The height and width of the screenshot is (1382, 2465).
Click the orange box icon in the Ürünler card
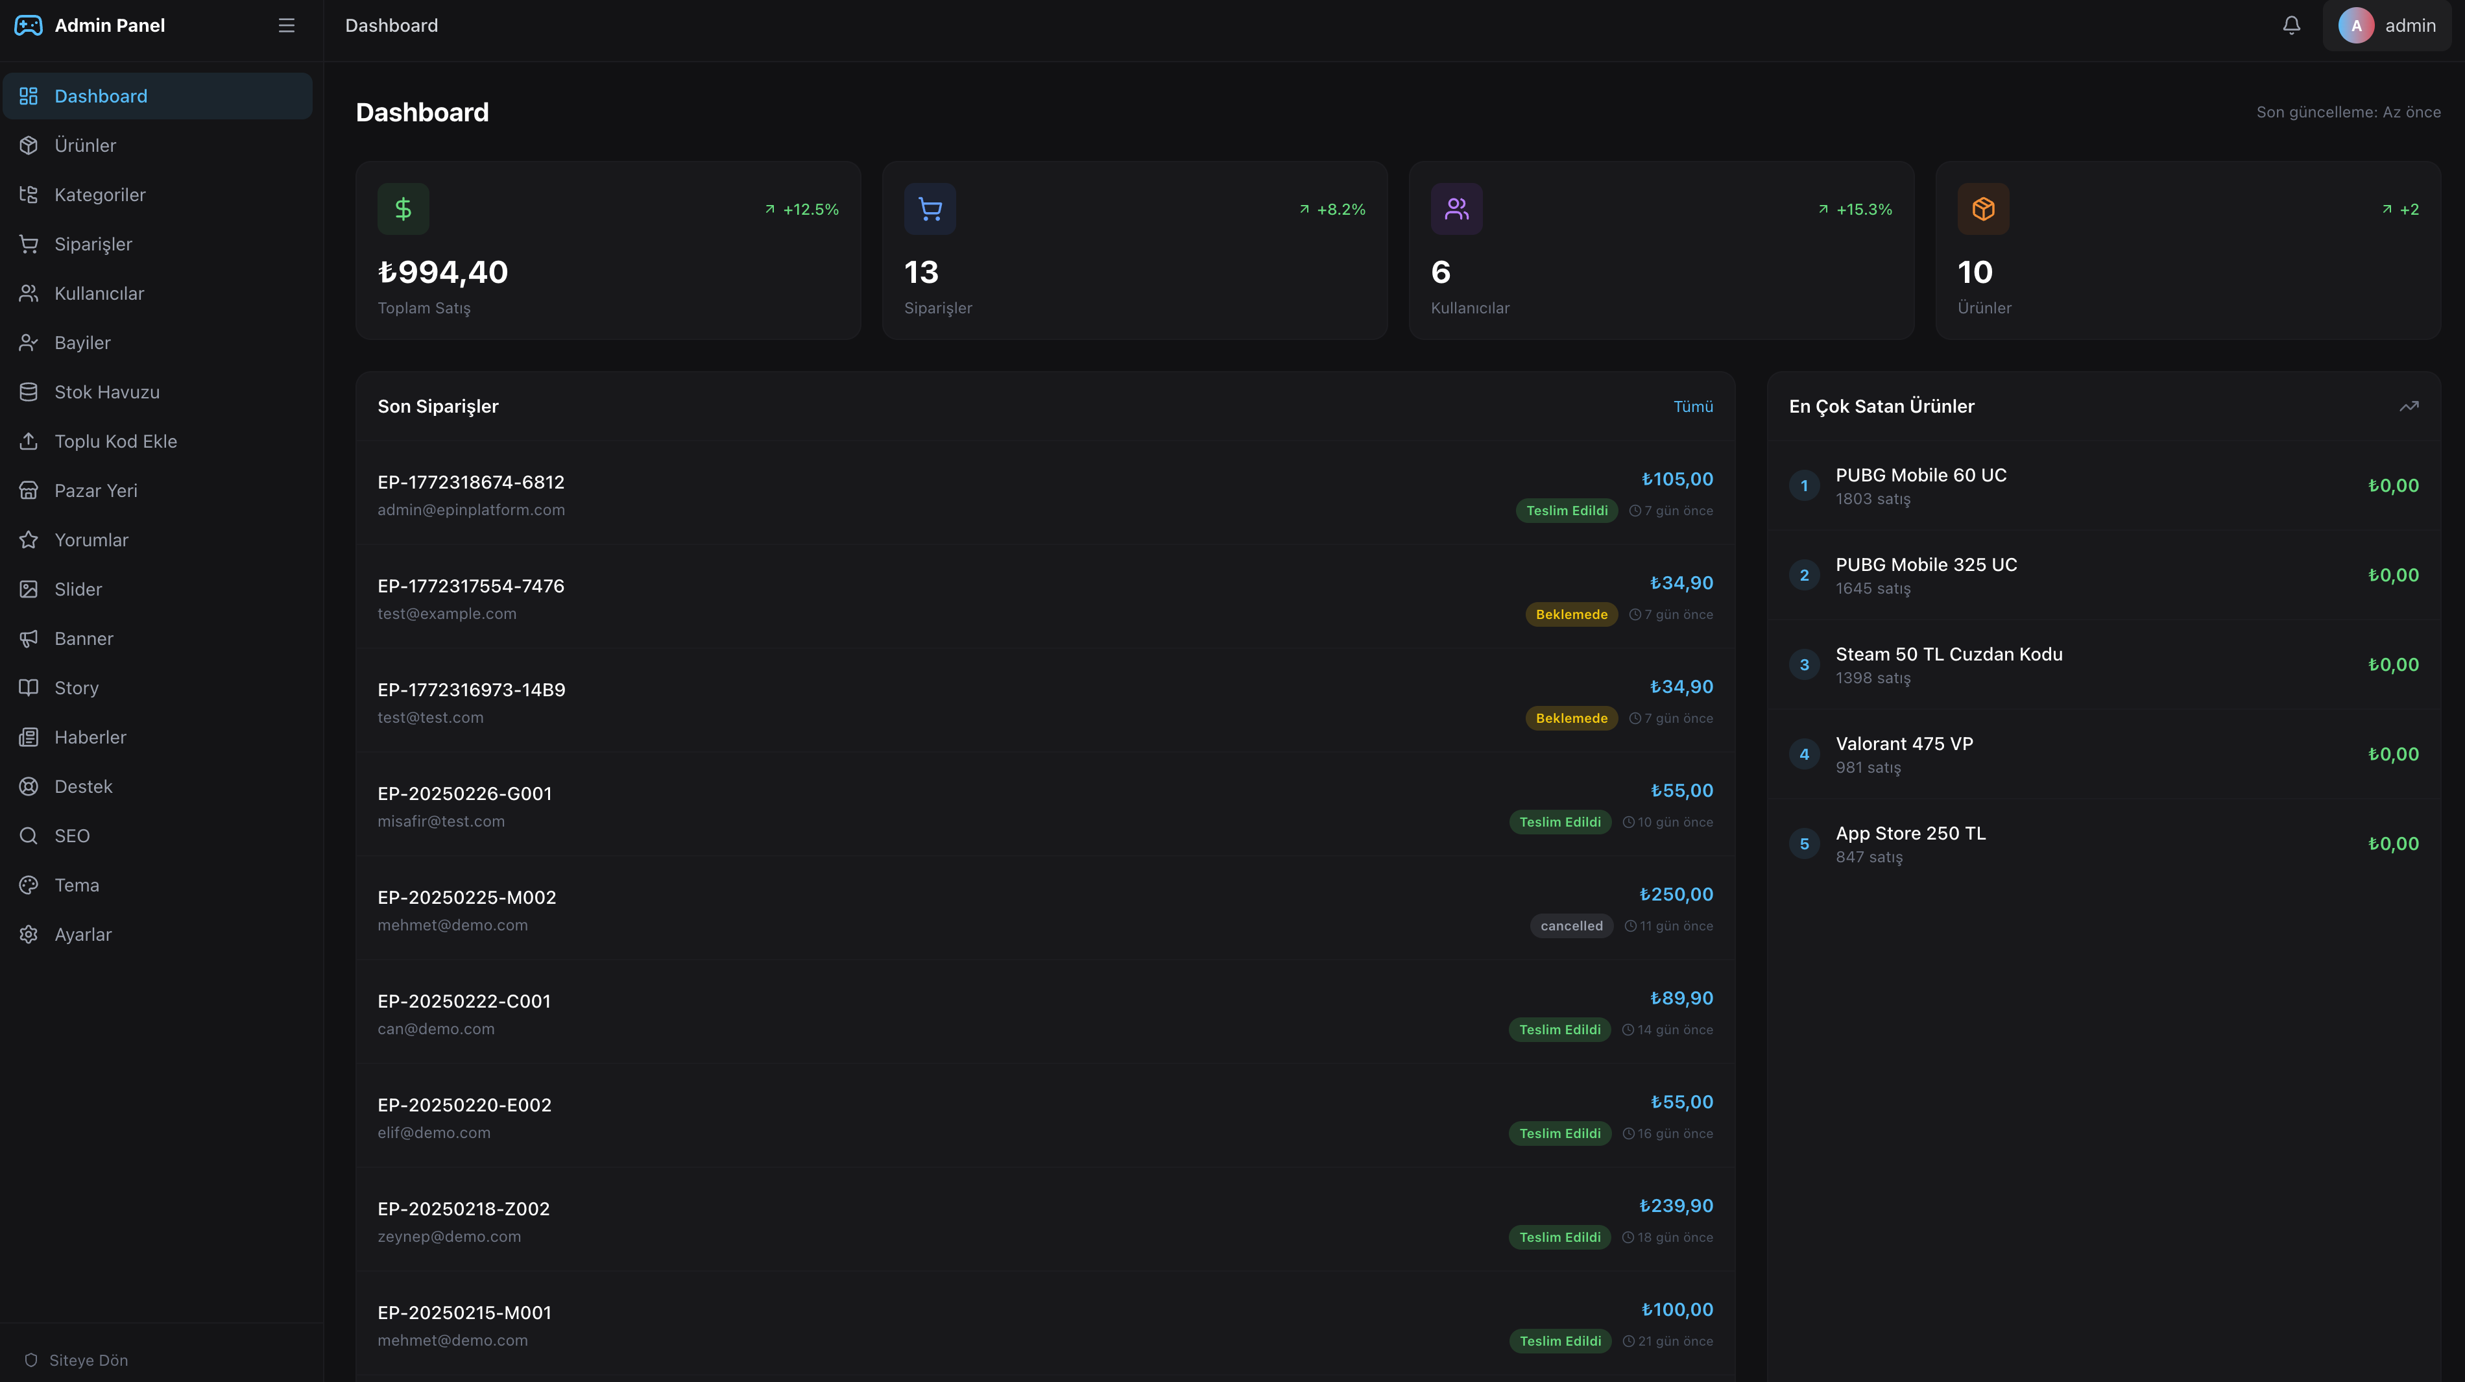[x=1983, y=209]
